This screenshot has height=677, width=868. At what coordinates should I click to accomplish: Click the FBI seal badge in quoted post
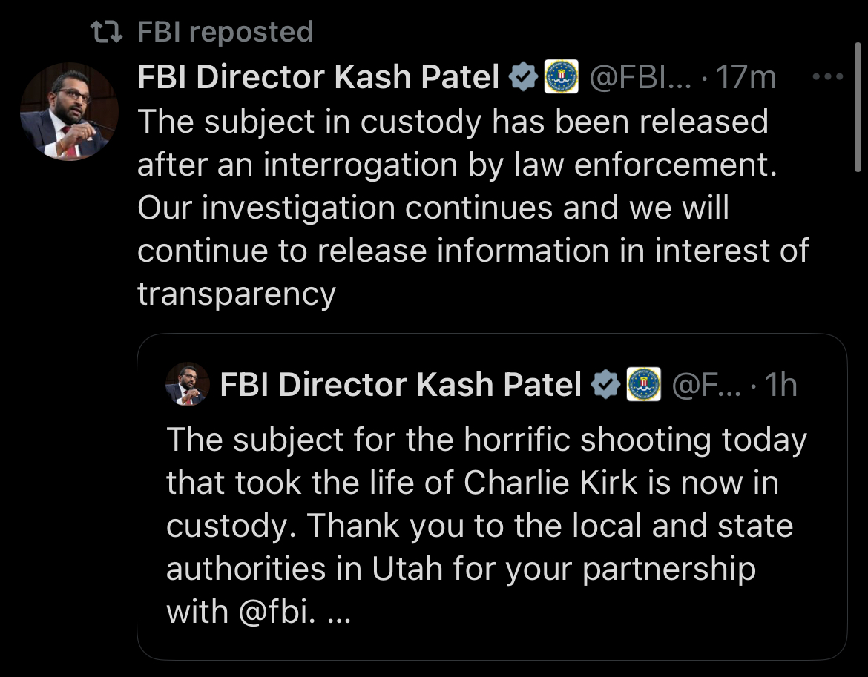644,385
